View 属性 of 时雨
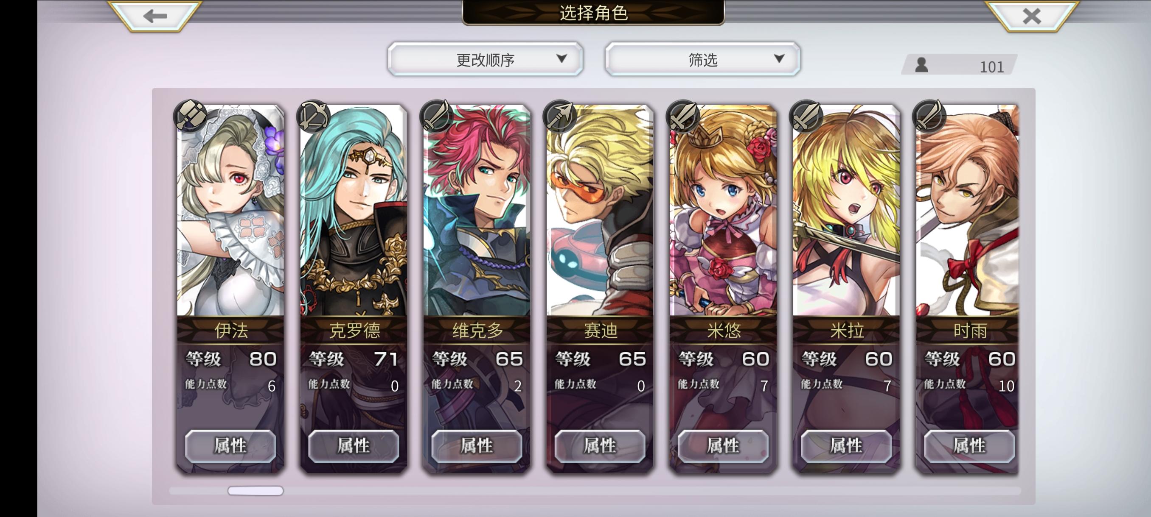The width and height of the screenshot is (1151, 517). tap(969, 446)
